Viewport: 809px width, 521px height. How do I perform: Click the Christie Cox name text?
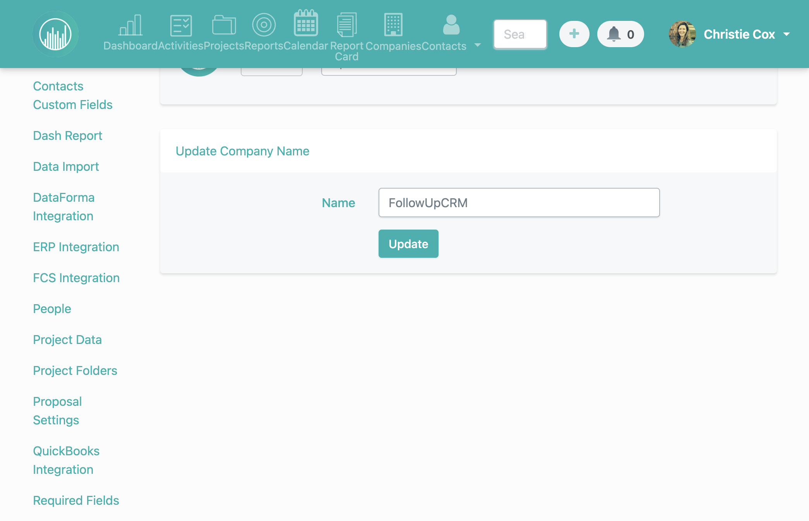click(x=739, y=34)
